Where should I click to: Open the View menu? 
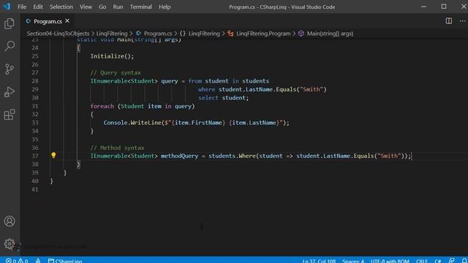point(86,7)
